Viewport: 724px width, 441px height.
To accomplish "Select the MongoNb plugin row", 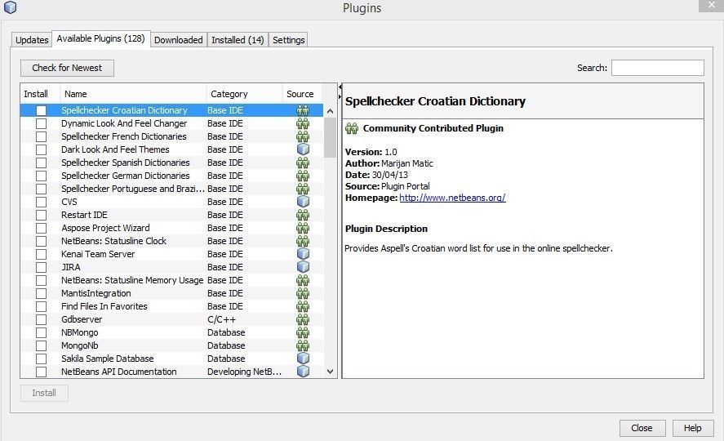I will pyautogui.click(x=171, y=345).
